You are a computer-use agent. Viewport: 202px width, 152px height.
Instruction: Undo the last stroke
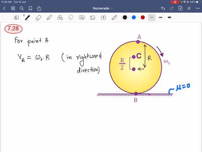[x=163, y=8]
